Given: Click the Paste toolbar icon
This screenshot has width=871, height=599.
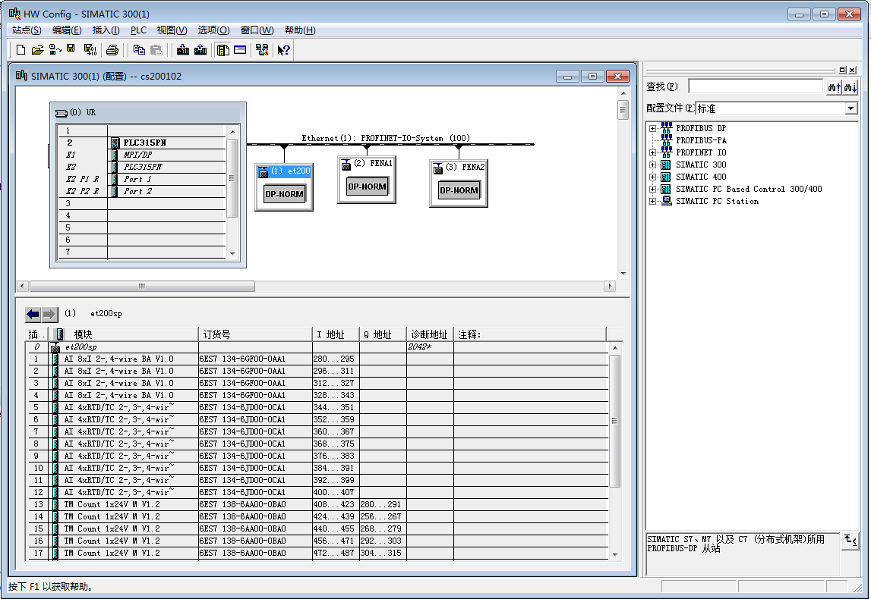Looking at the screenshot, I should [x=156, y=50].
